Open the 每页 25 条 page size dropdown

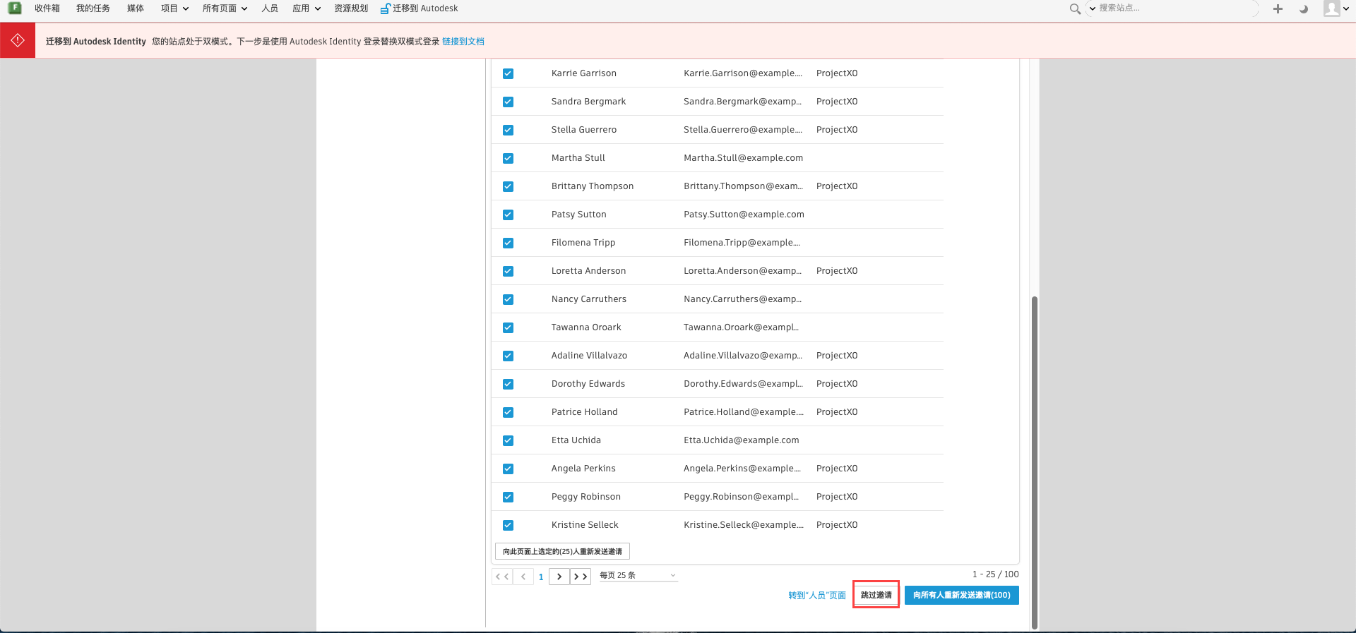[638, 575]
